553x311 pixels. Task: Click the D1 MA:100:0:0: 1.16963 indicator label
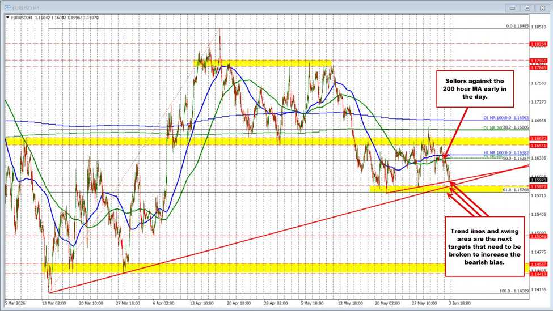click(506, 118)
